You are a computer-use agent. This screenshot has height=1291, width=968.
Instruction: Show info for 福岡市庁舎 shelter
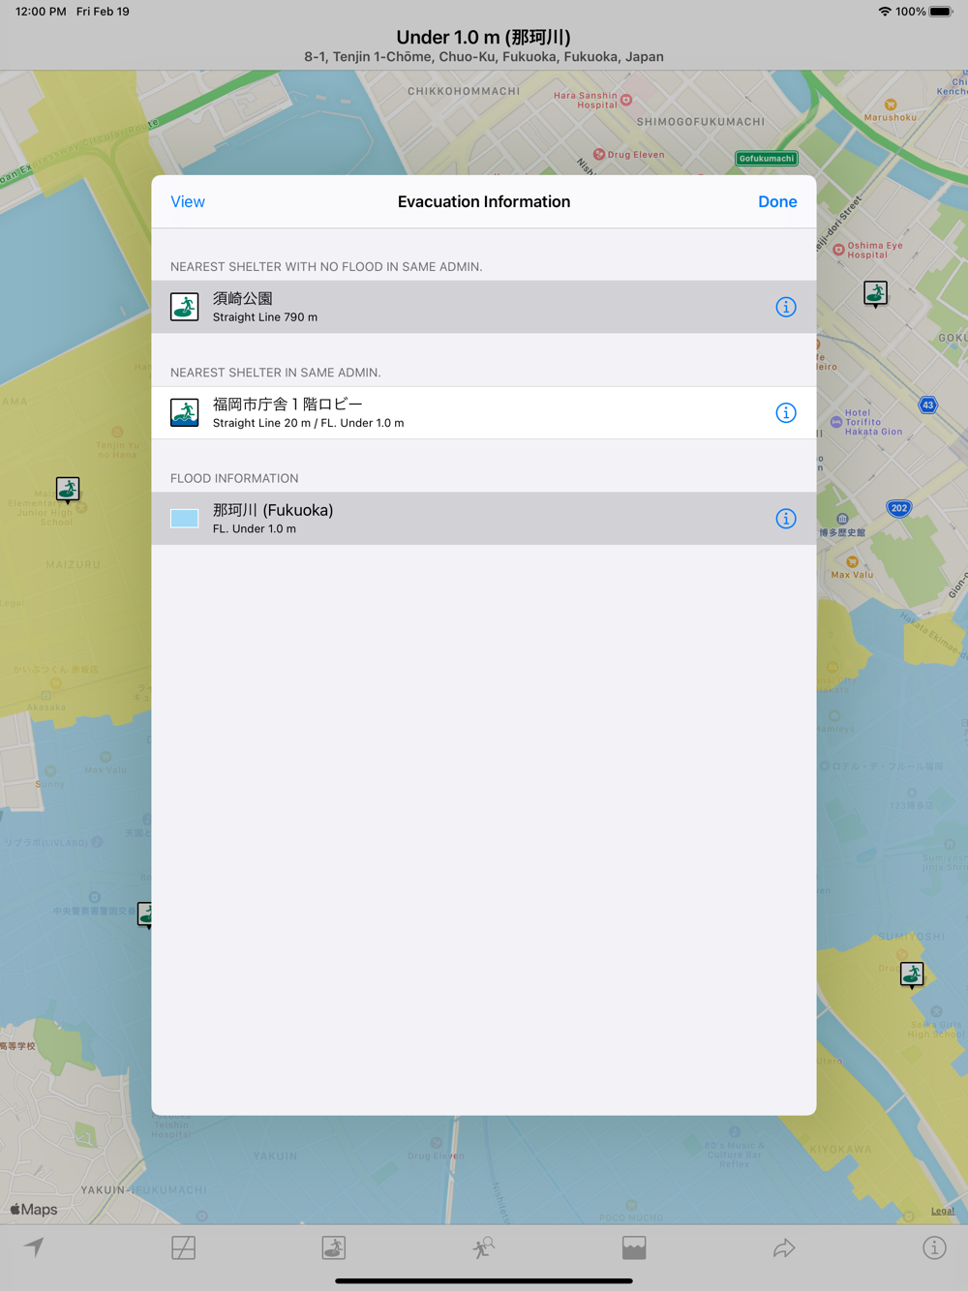click(786, 413)
